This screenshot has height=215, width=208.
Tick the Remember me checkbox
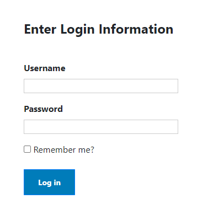(x=27, y=149)
